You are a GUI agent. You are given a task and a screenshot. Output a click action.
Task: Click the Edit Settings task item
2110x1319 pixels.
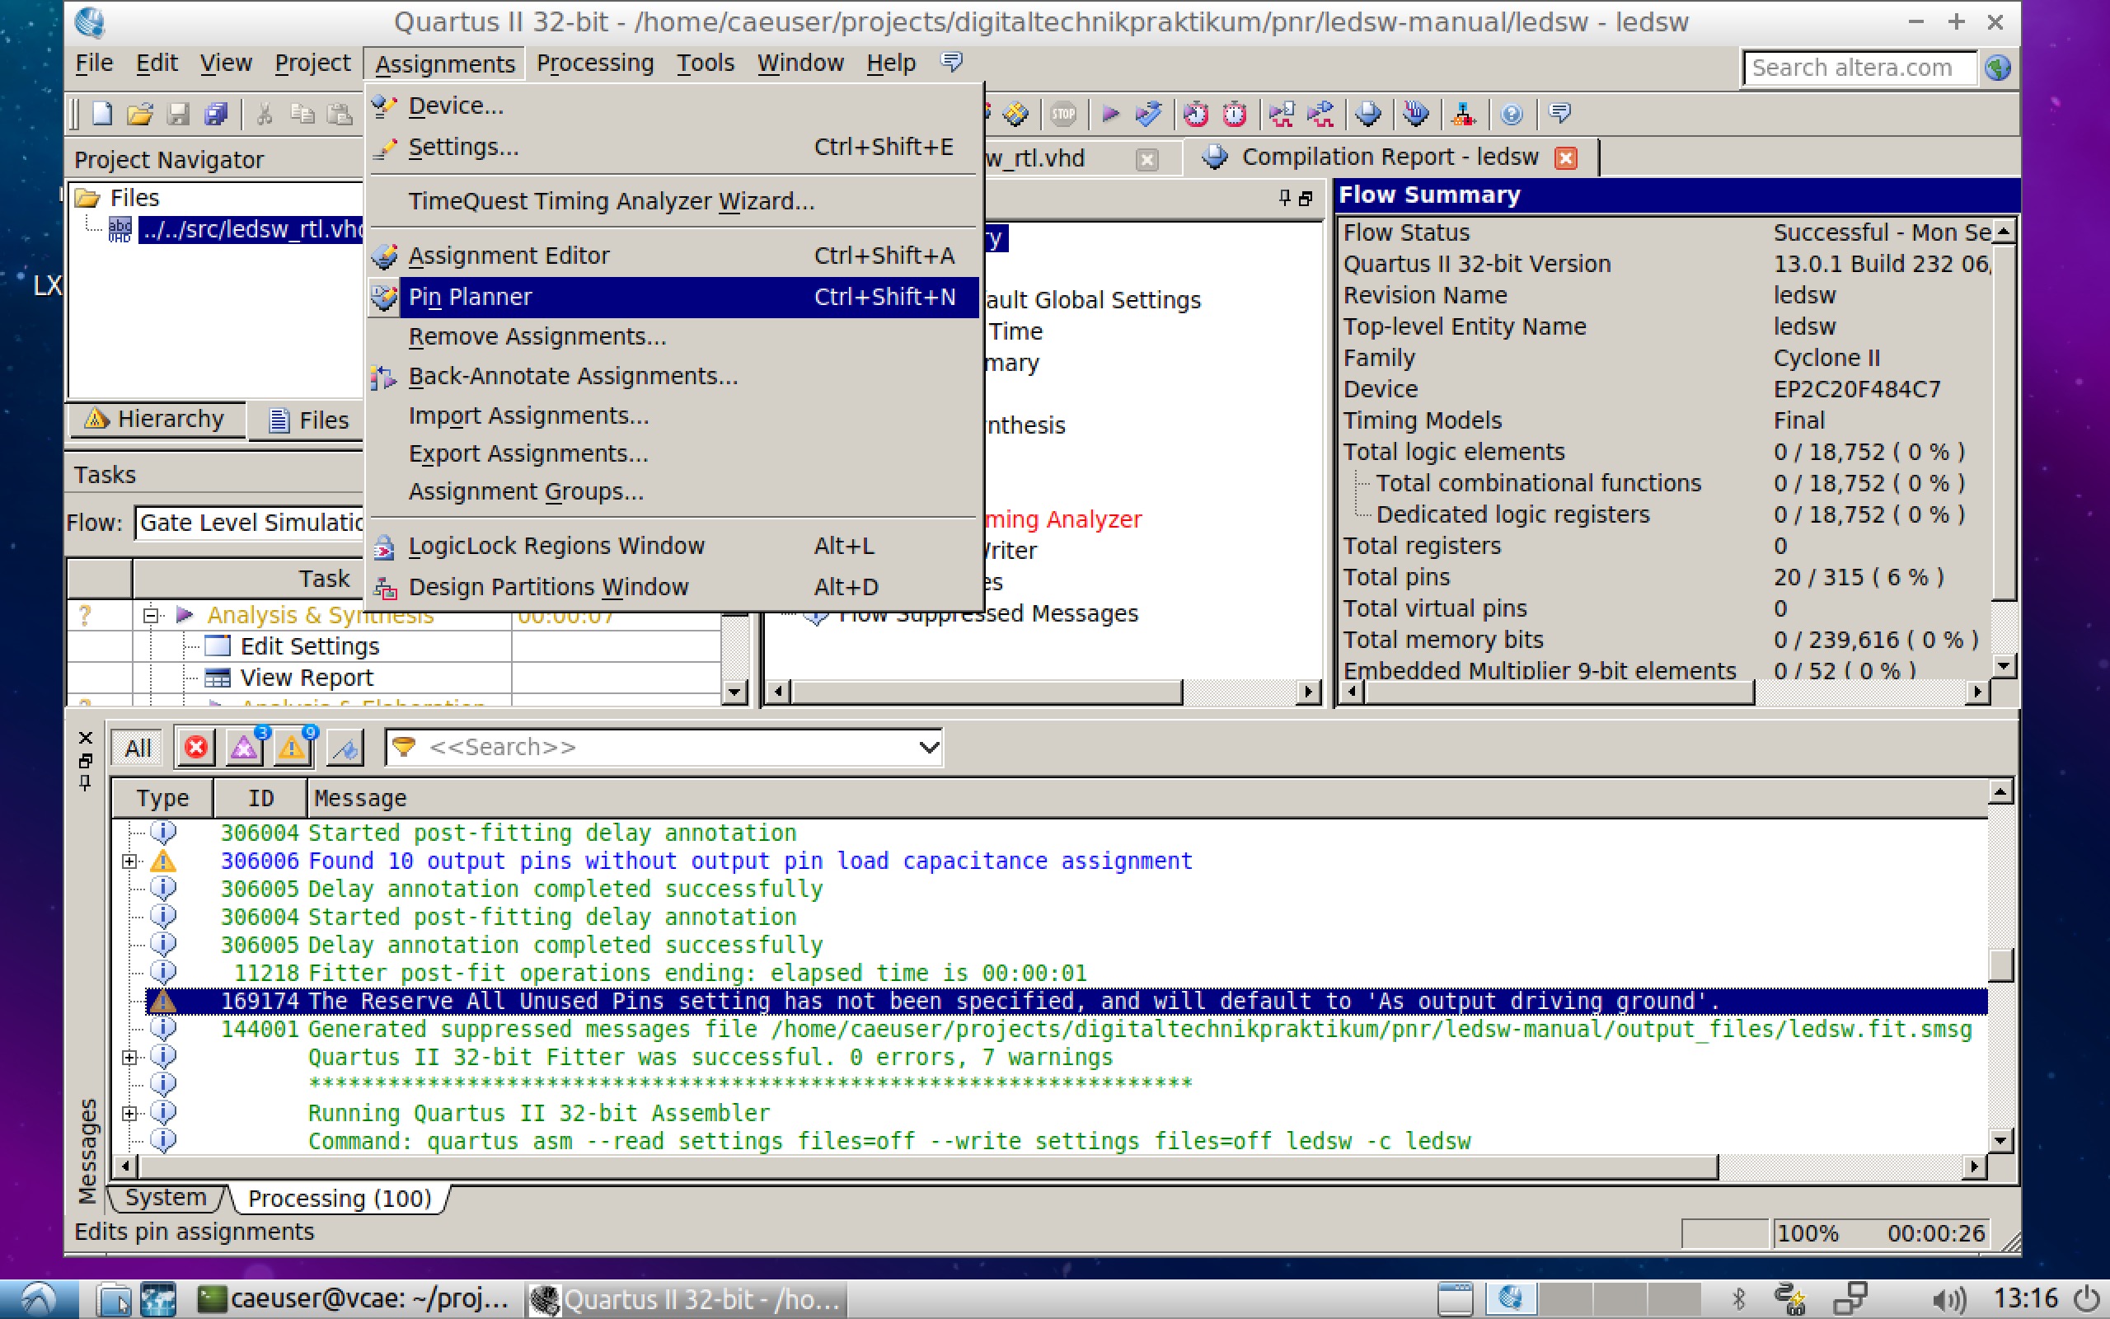[x=310, y=646]
